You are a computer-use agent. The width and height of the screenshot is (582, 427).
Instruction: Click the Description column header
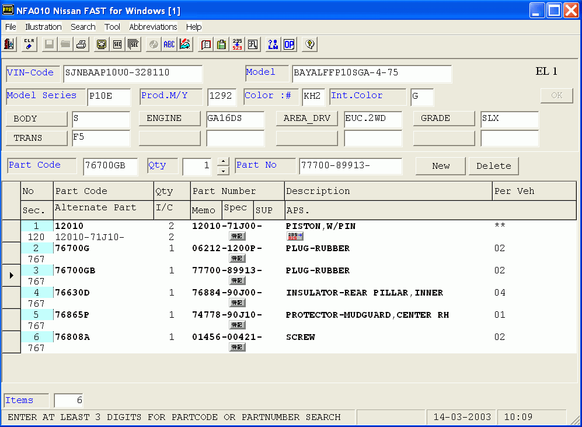point(388,191)
